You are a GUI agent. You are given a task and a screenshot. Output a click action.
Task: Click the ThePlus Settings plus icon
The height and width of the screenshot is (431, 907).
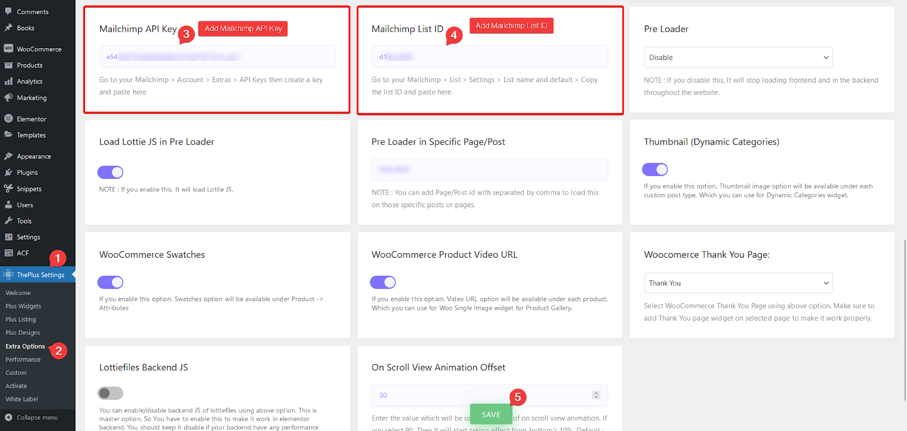[x=9, y=275]
